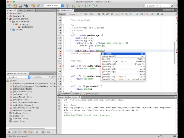
Task: Stop macro recording with the square icon
Action: coord(152,14)
